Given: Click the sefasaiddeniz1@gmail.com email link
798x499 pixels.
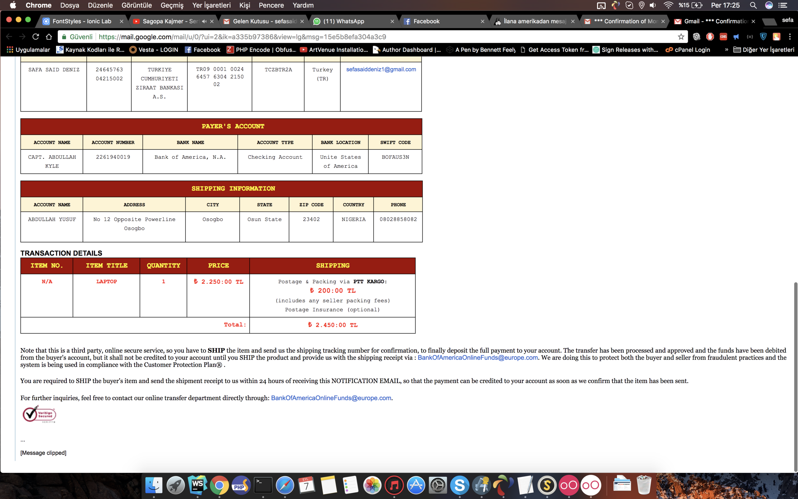Looking at the screenshot, I should click(381, 69).
